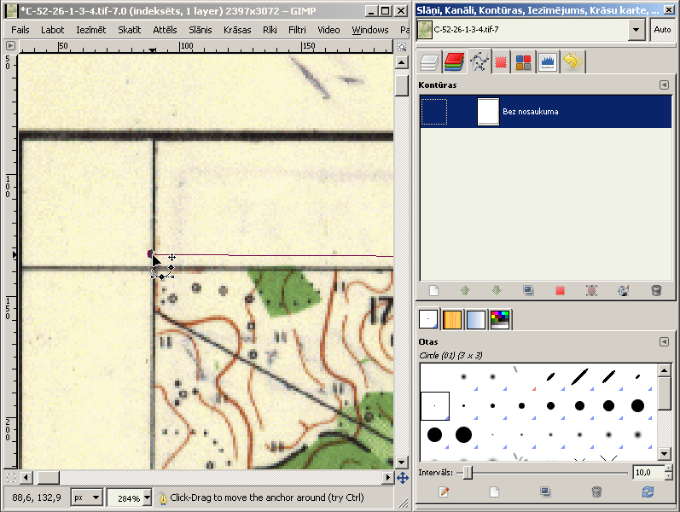Viewport: 680px width, 512px height.
Task: Click the path anchor point on the map
Action: click(150, 253)
